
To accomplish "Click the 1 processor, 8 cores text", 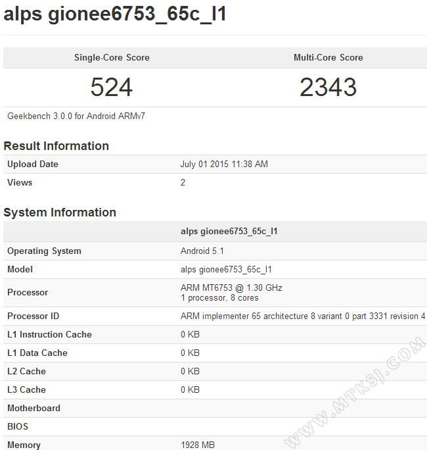I will [x=219, y=298].
